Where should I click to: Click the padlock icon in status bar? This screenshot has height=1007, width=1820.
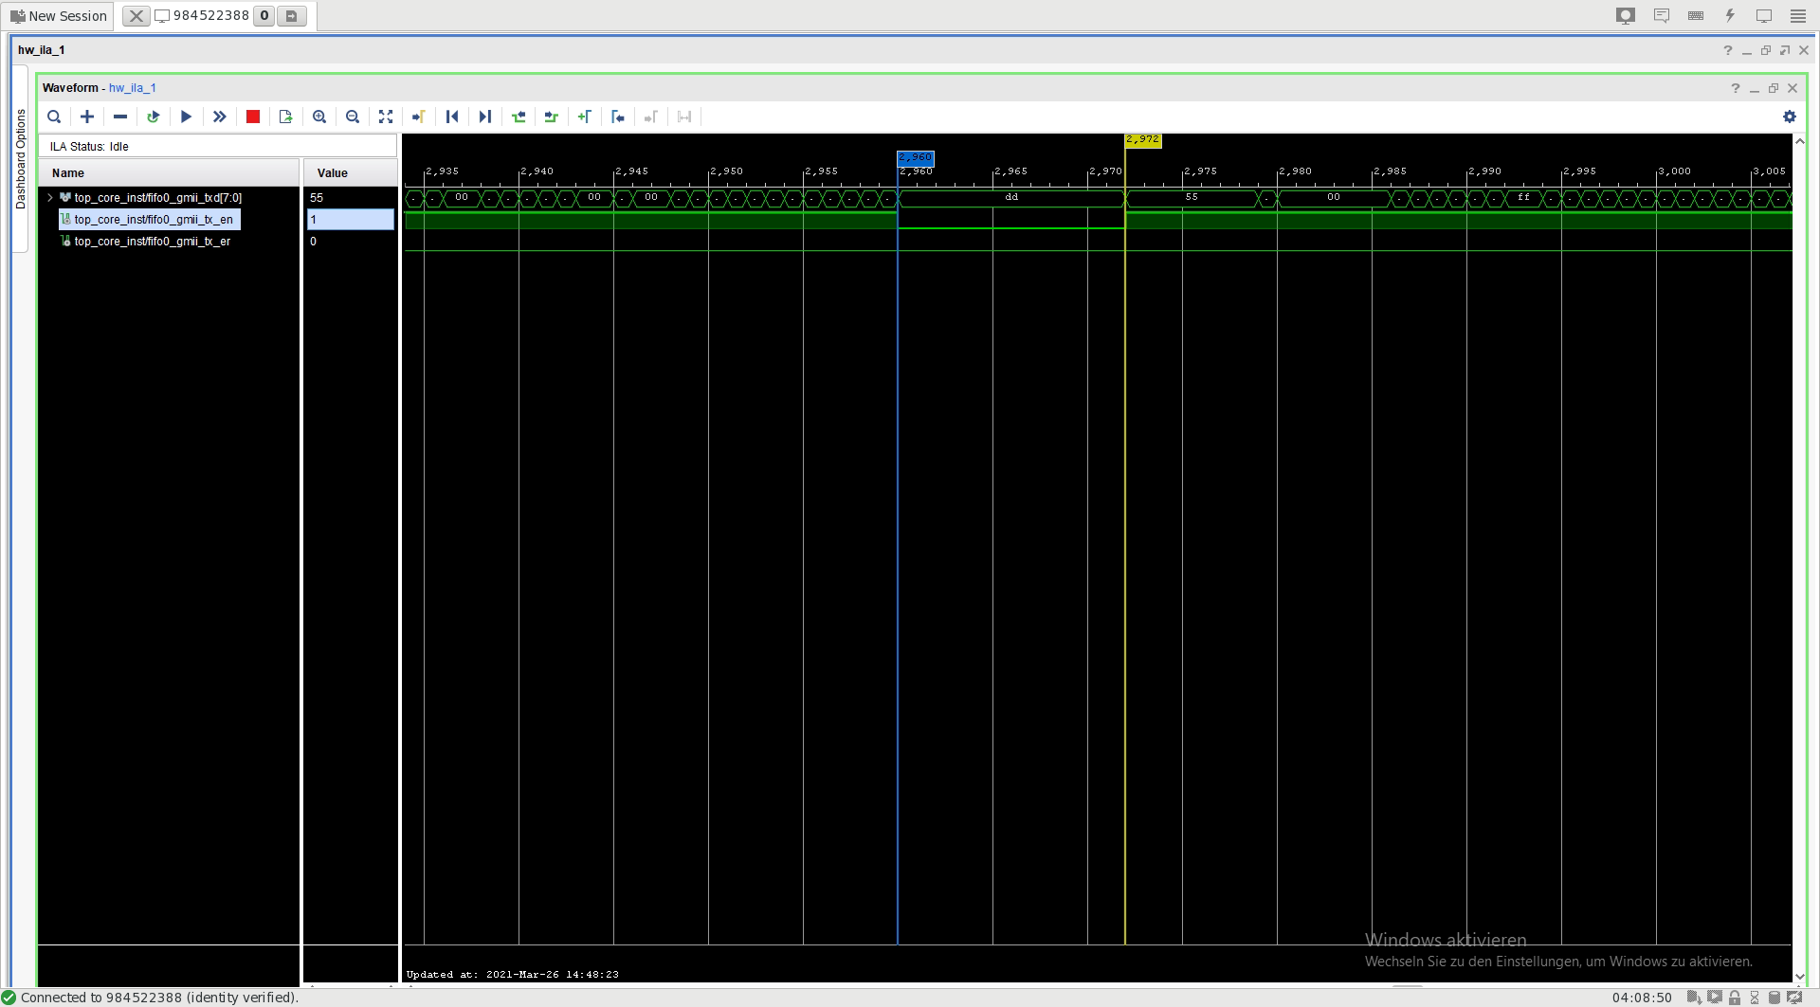click(x=1735, y=998)
